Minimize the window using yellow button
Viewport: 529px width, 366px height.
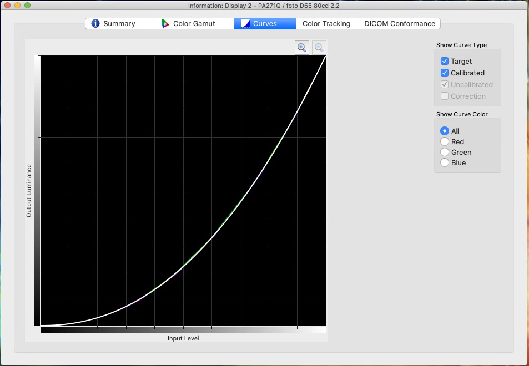(x=18, y=5)
